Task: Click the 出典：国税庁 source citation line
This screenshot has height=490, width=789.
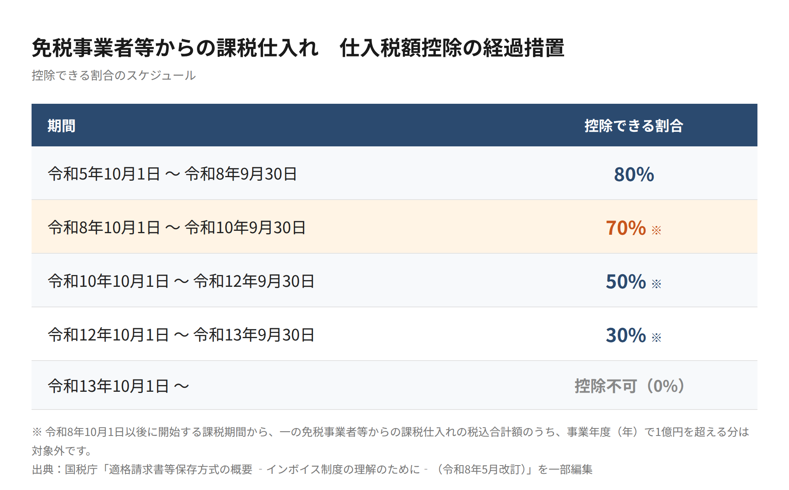Action: (x=312, y=469)
